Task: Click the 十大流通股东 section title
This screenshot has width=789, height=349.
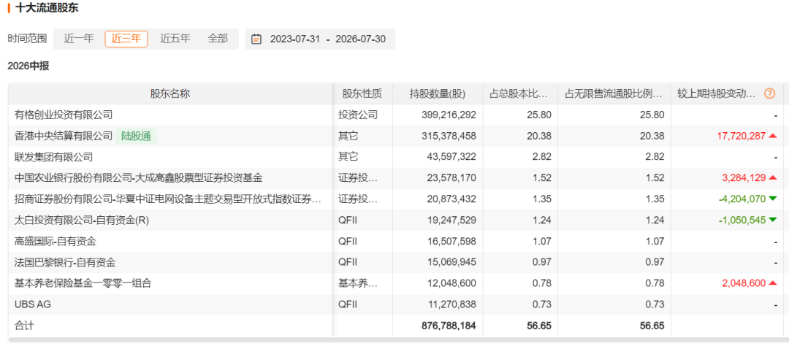Action: [47, 8]
